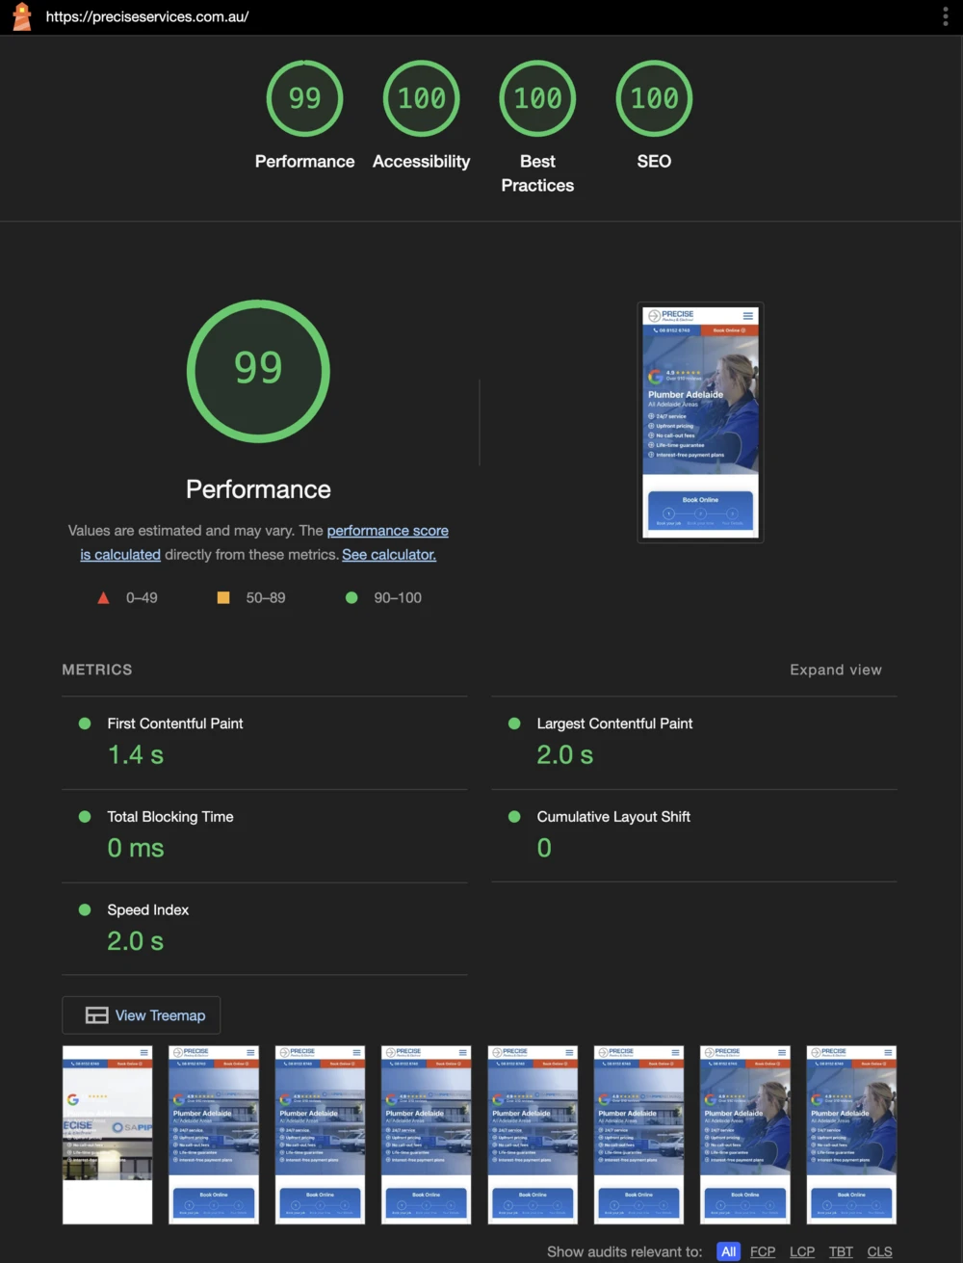This screenshot has width=963, height=1263.
Task: Click the Performance score gauge at top
Action: coord(304,98)
